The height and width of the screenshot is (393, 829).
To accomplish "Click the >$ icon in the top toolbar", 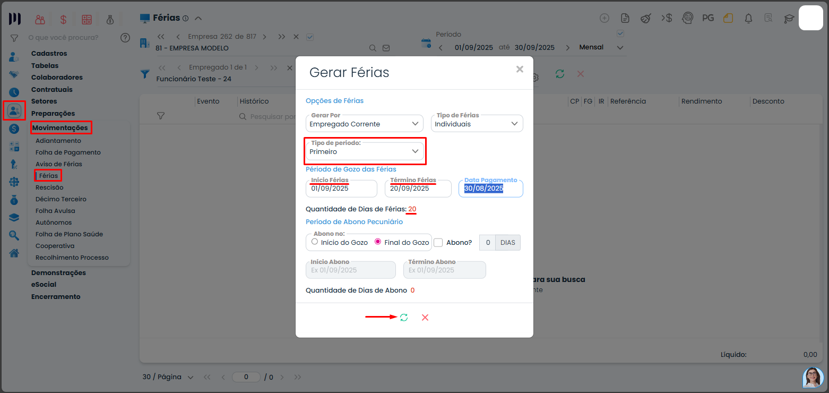I will [667, 18].
